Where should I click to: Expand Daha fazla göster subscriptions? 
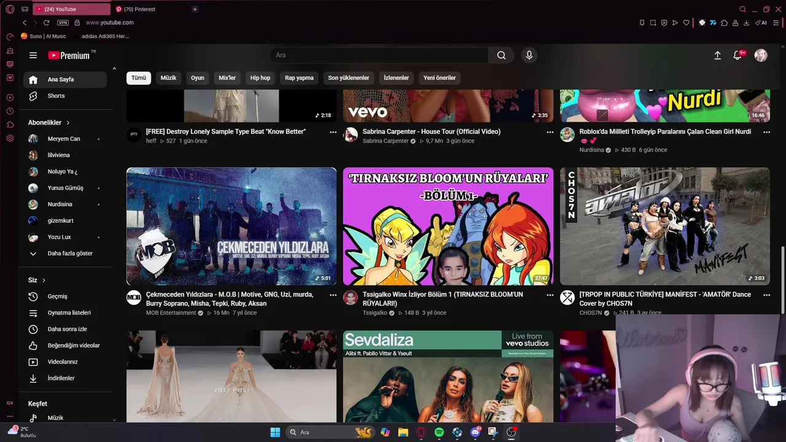point(65,254)
